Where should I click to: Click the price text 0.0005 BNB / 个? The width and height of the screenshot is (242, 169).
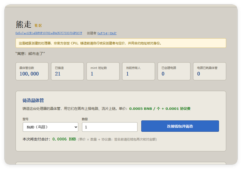(x=144, y=109)
